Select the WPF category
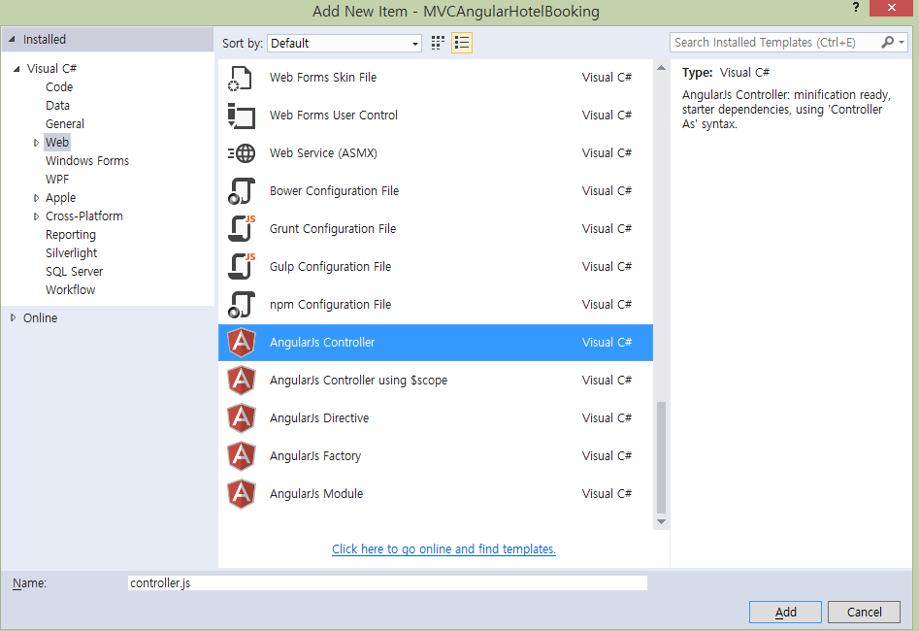919x631 pixels. [57, 180]
